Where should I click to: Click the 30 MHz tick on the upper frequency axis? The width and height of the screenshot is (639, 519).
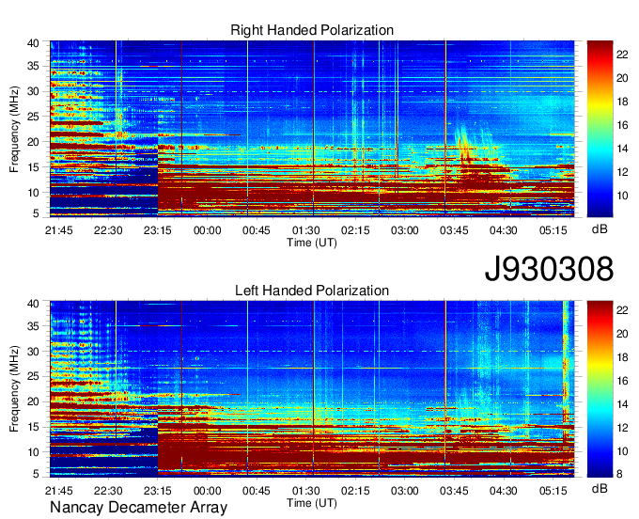pyautogui.click(x=33, y=91)
